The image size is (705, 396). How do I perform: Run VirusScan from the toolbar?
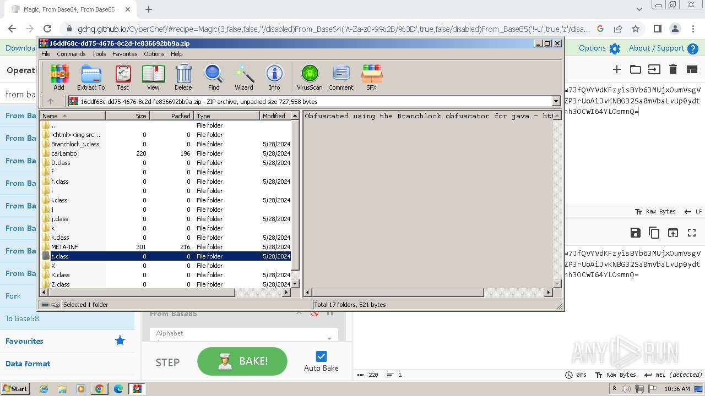point(310,78)
